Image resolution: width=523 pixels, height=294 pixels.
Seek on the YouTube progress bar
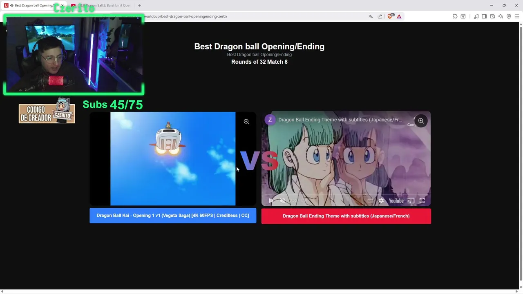(x=346, y=194)
